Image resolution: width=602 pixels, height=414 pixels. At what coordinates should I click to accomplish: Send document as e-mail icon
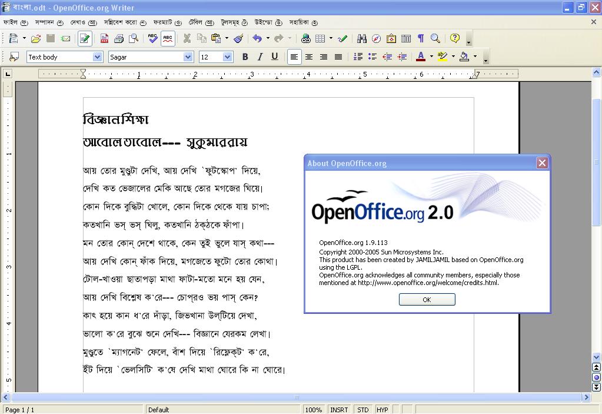point(66,38)
